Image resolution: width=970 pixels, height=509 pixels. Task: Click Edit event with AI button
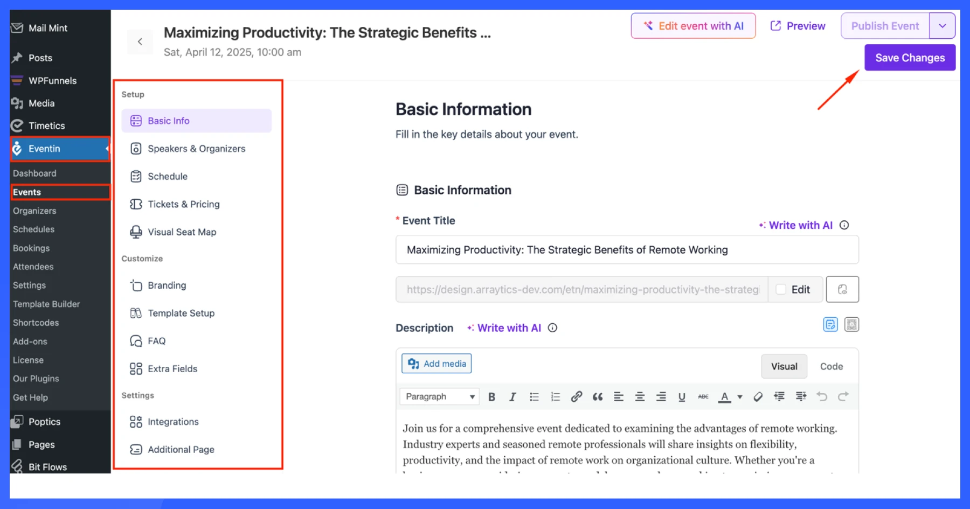tap(693, 26)
